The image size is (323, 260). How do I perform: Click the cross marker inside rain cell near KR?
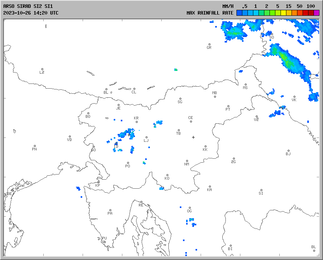(129, 135)
